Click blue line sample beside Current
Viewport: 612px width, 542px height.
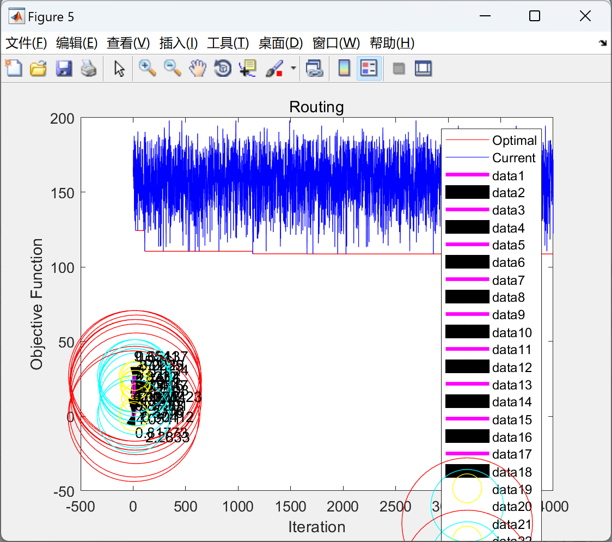click(x=467, y=157)
